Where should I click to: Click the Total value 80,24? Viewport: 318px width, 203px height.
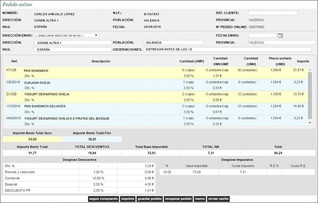(x=278, y=153)
